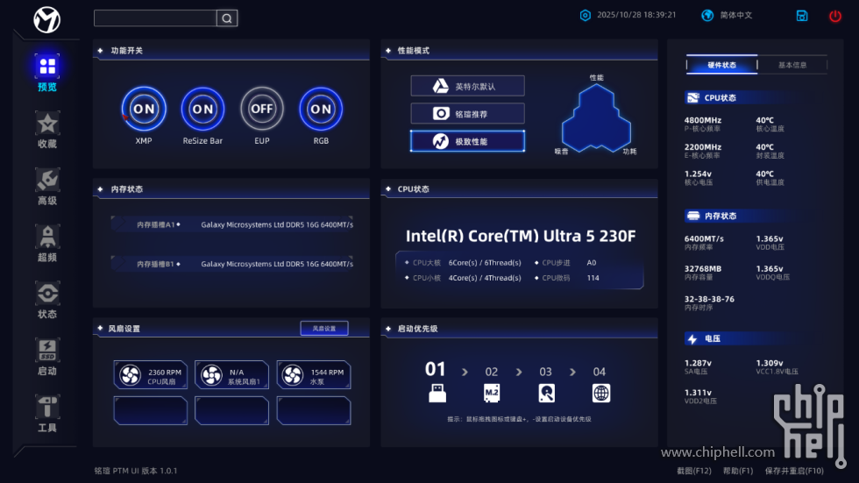This screenshot has width=859, height=483.
Task: Open the 启动 boot SSD icon
Action: (x=47, y=351)
